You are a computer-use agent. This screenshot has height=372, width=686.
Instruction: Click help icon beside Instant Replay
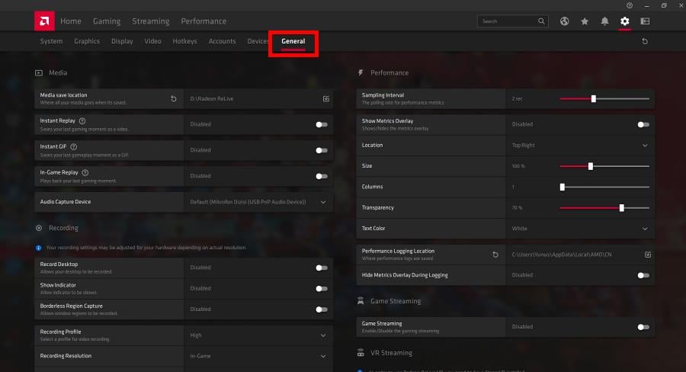click(82, 120)
